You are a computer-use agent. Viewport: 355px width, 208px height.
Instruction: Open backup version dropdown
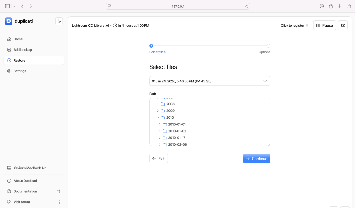210,81
